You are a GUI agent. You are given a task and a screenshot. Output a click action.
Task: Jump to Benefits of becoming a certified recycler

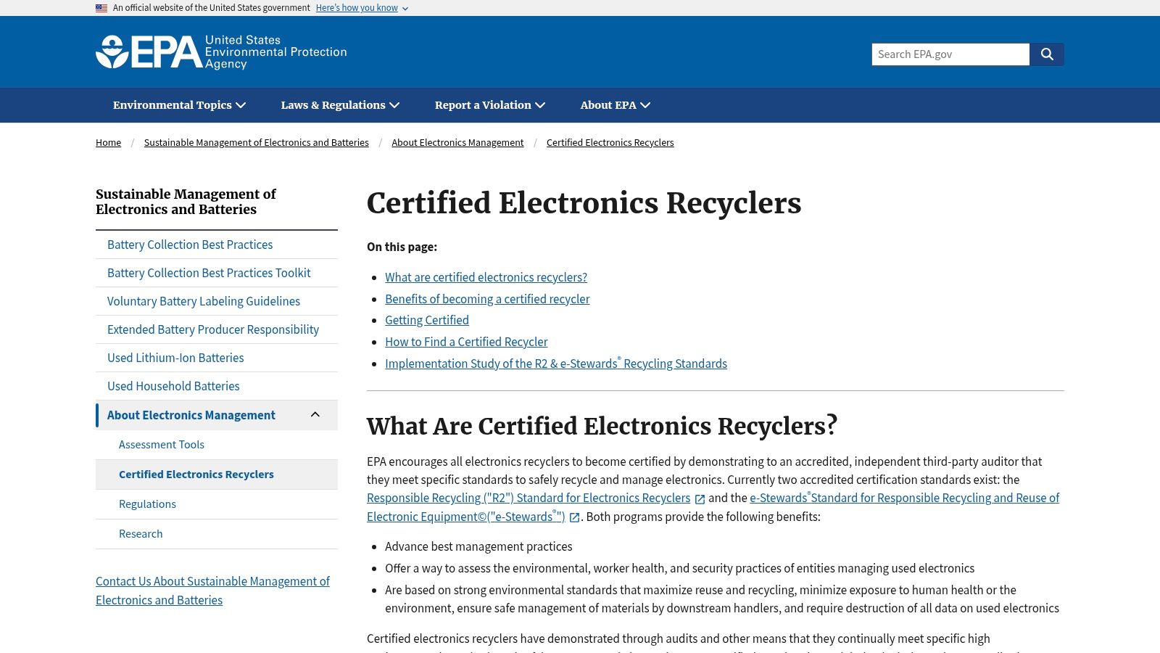click(487, 299)
